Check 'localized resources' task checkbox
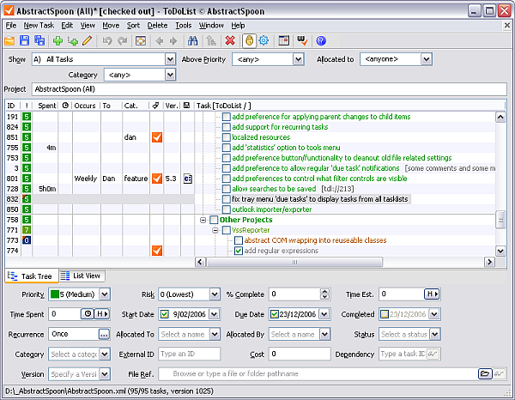Image resolution: width=515 pixels, height=400 pixels. (227, 137)
